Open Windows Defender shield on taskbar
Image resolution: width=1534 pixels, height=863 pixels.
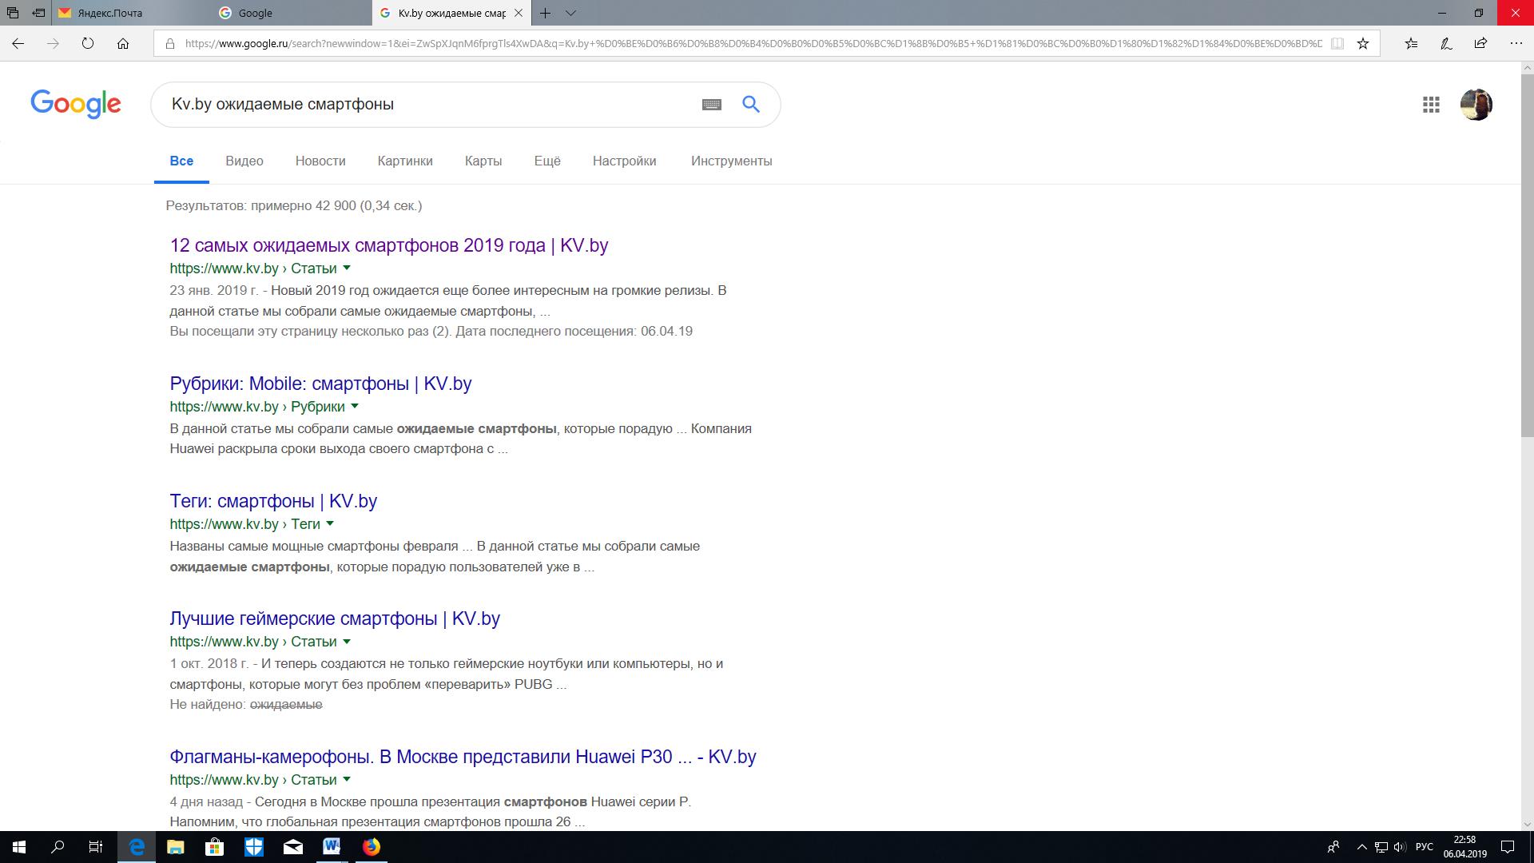(254, 847)
